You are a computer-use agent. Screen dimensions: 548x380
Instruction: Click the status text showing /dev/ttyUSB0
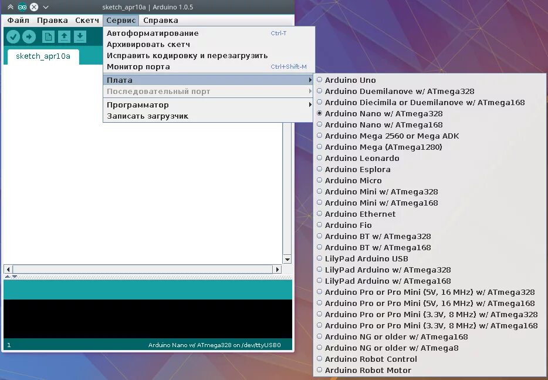point(214,345)
